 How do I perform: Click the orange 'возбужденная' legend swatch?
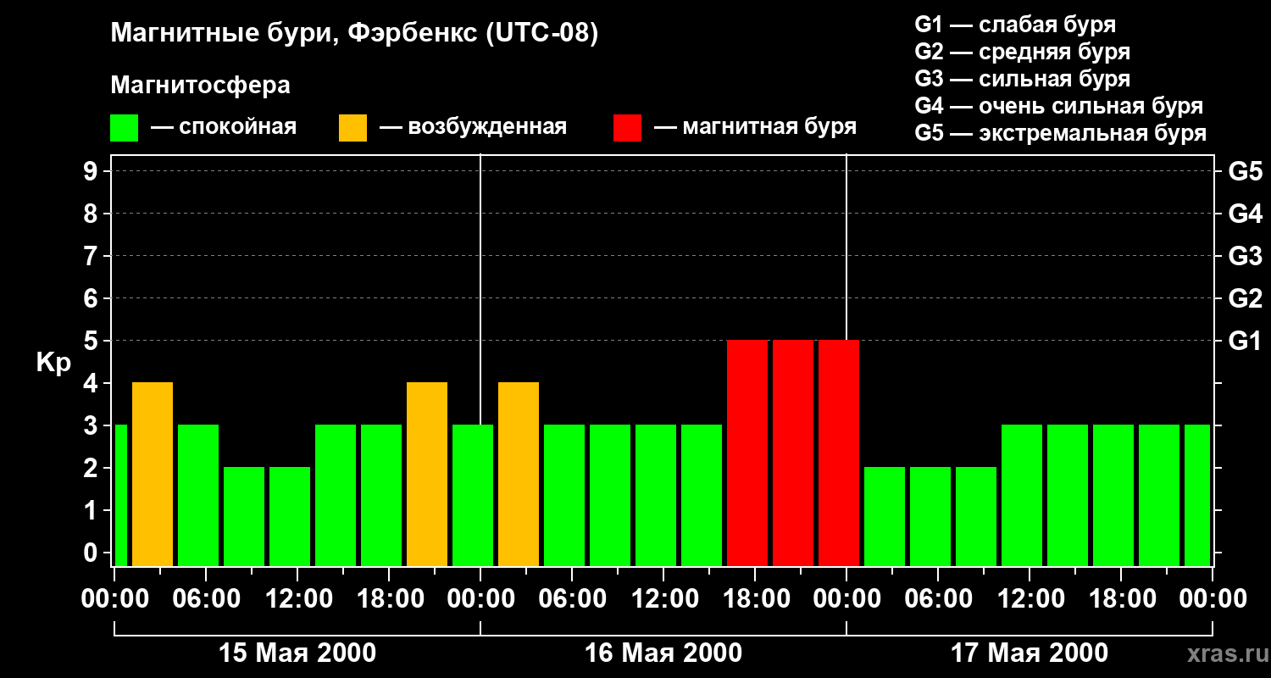click(352, 128)
